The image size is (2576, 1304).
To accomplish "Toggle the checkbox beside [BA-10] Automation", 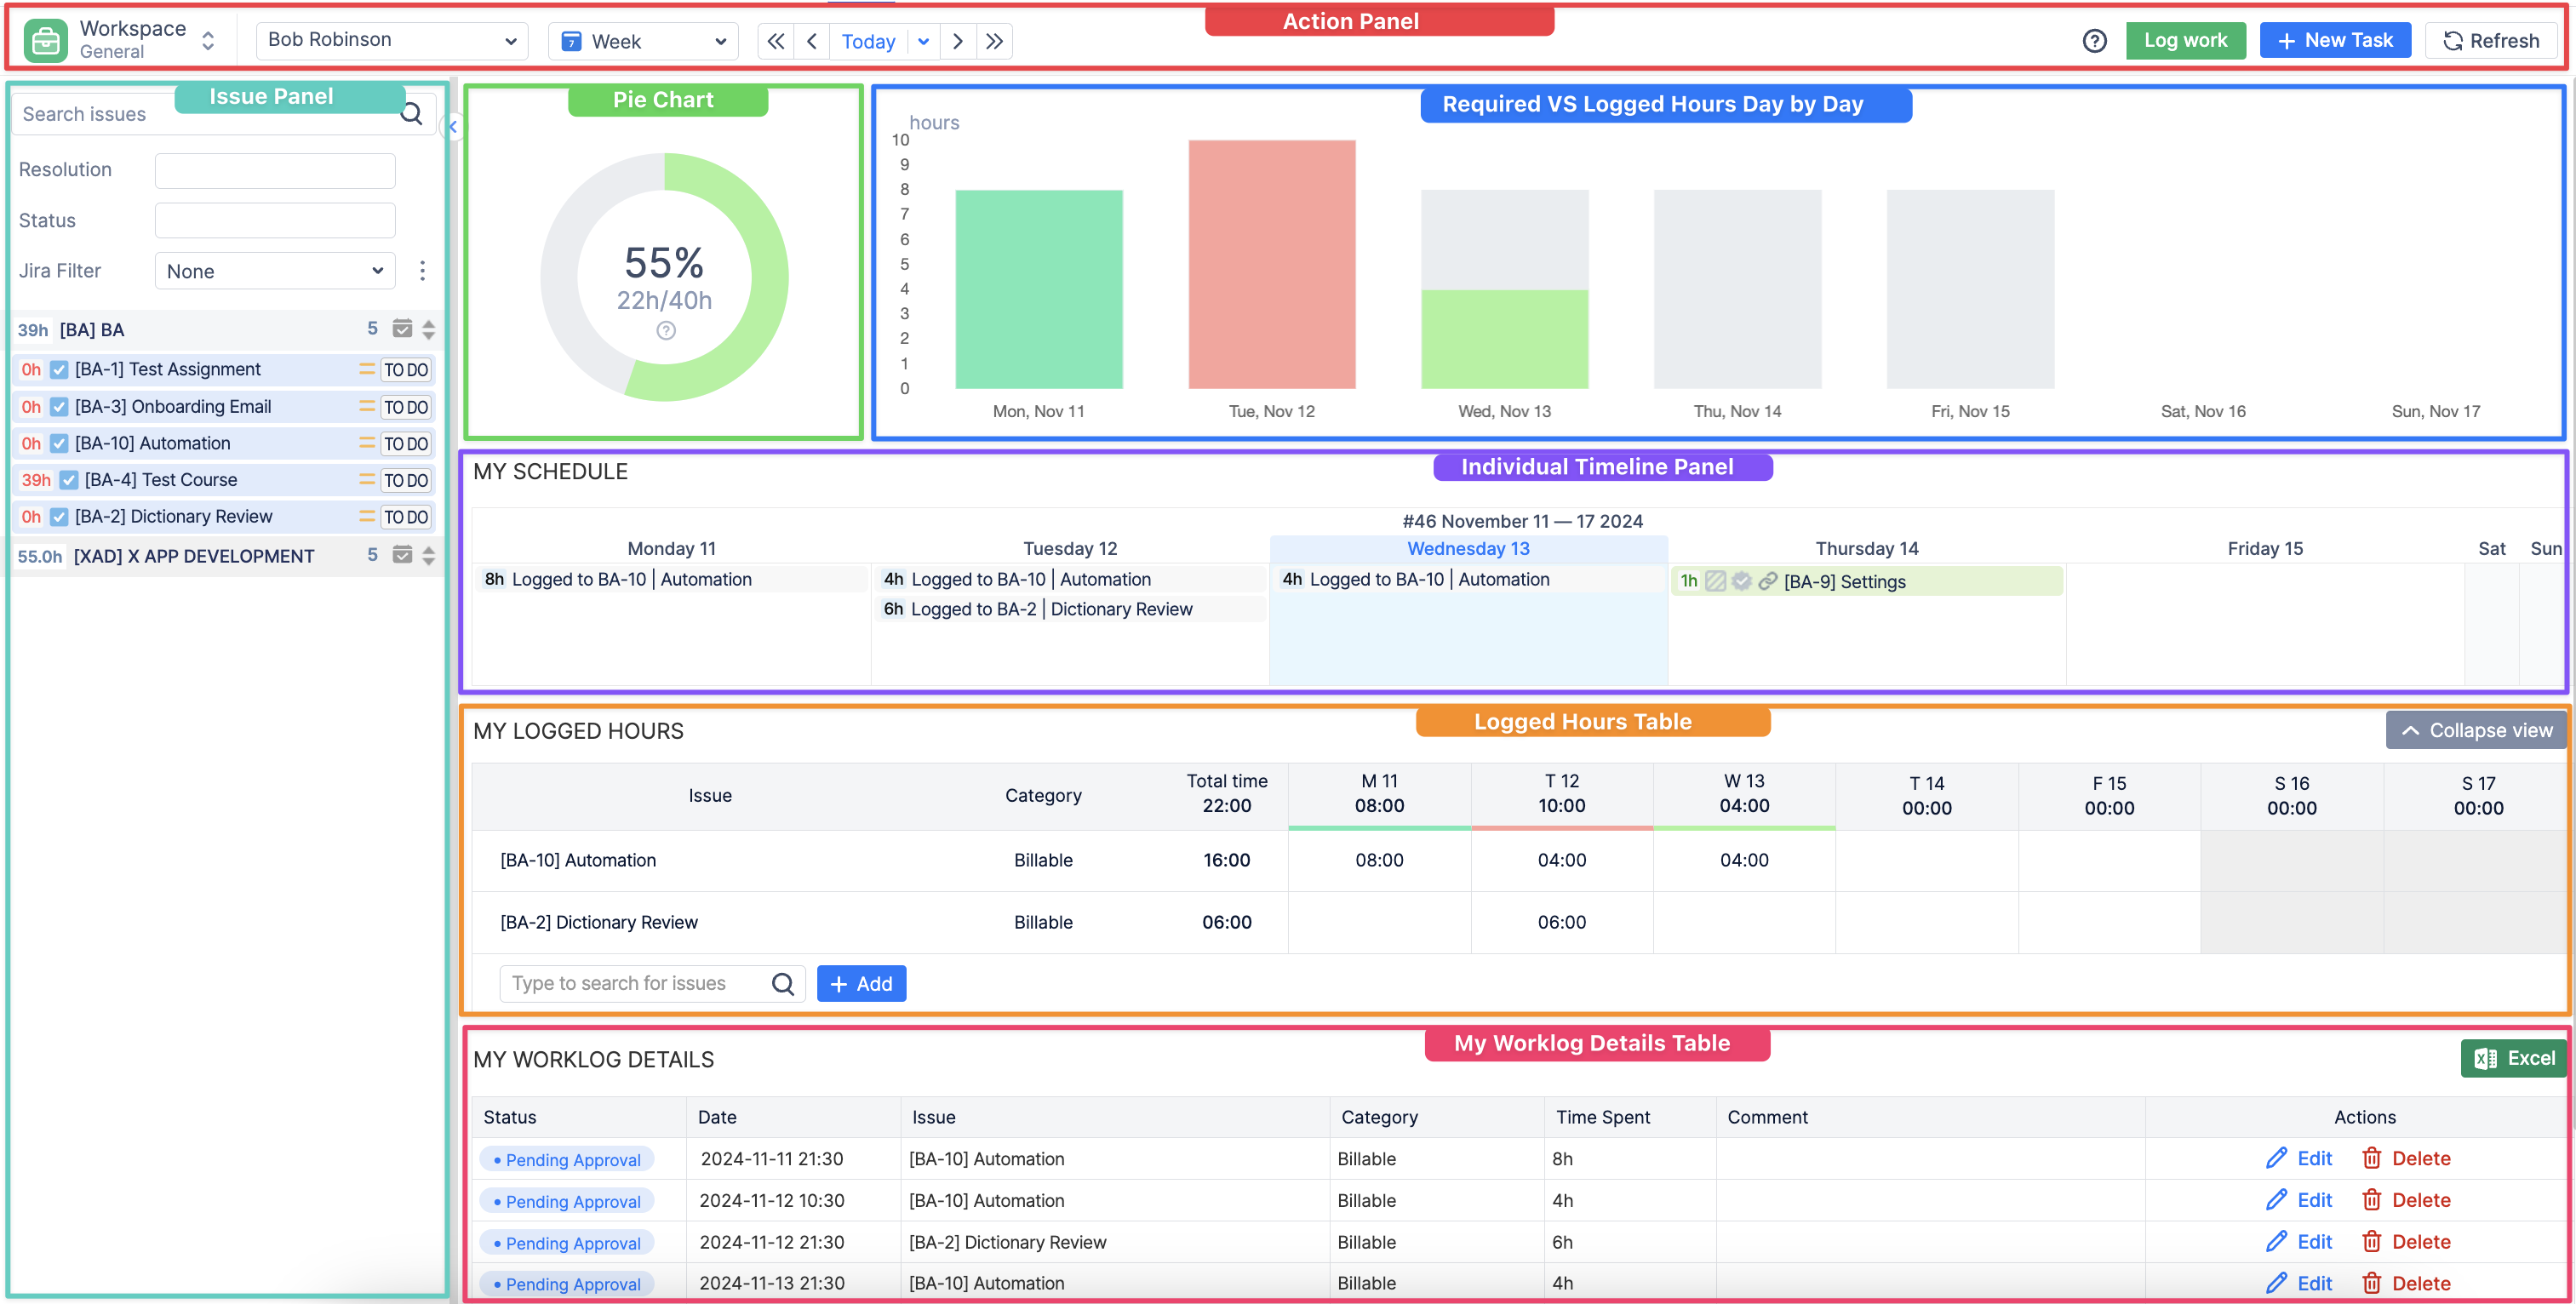I will pos(58,443).
